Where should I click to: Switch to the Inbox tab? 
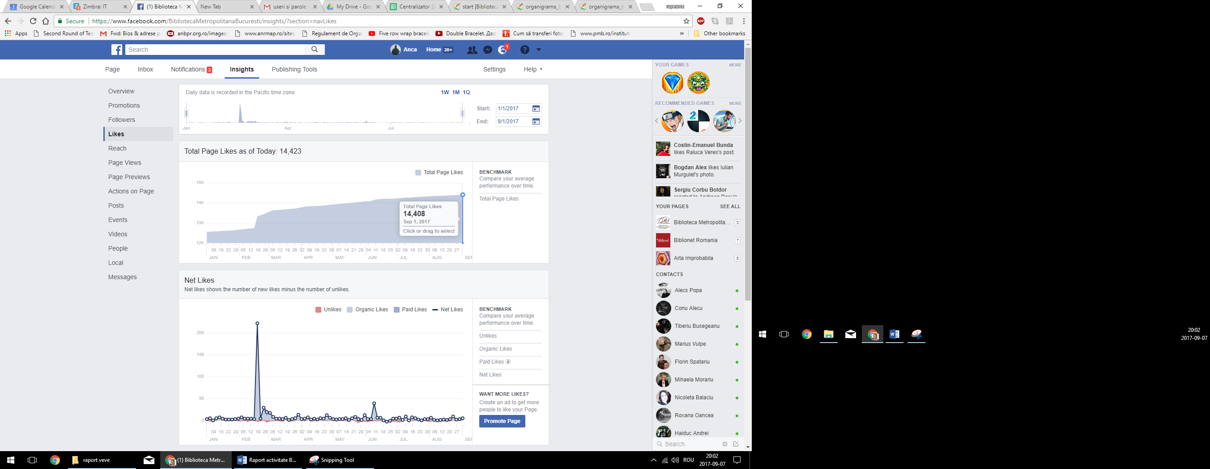(145, 69)
